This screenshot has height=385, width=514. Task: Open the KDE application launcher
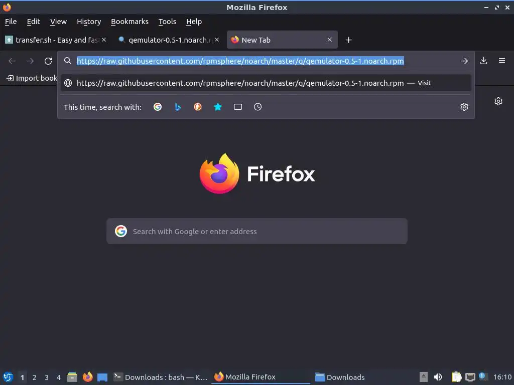(x=8, y=377)
